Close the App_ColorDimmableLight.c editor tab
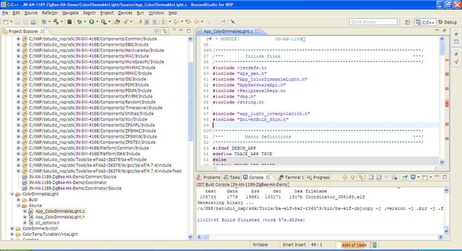Viewport: 462px width, 251px height. pyautogui.click(x=257, y=31)
